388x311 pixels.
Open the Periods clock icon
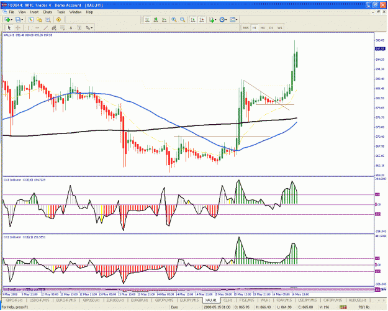coord(222,19)
